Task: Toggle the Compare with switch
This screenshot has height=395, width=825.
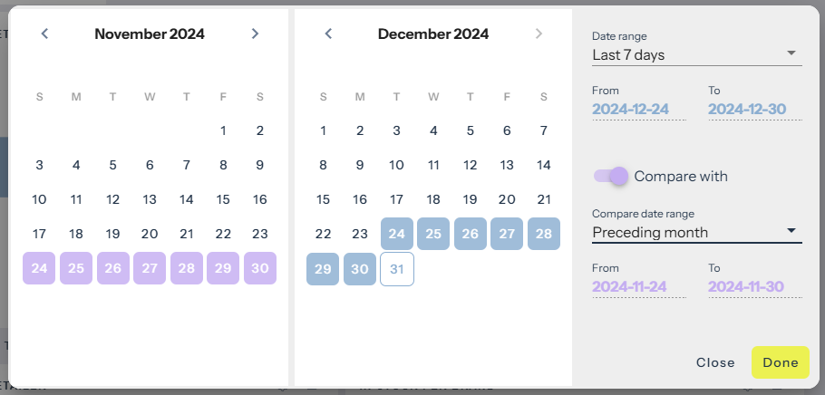Action: coord(610,176)
